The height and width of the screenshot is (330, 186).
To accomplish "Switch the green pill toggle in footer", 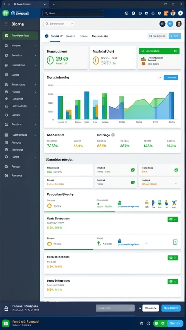I will tap(160, 323).
